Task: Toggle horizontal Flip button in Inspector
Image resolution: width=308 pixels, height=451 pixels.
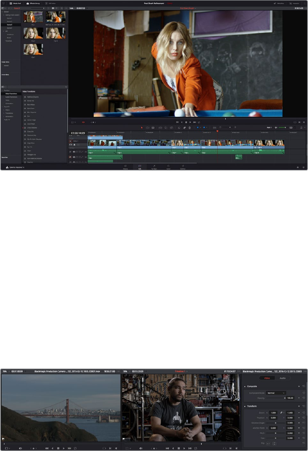Action: tap(268, 444)
